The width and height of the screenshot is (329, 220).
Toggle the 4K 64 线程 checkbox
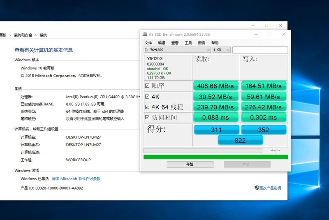(147, 107)
